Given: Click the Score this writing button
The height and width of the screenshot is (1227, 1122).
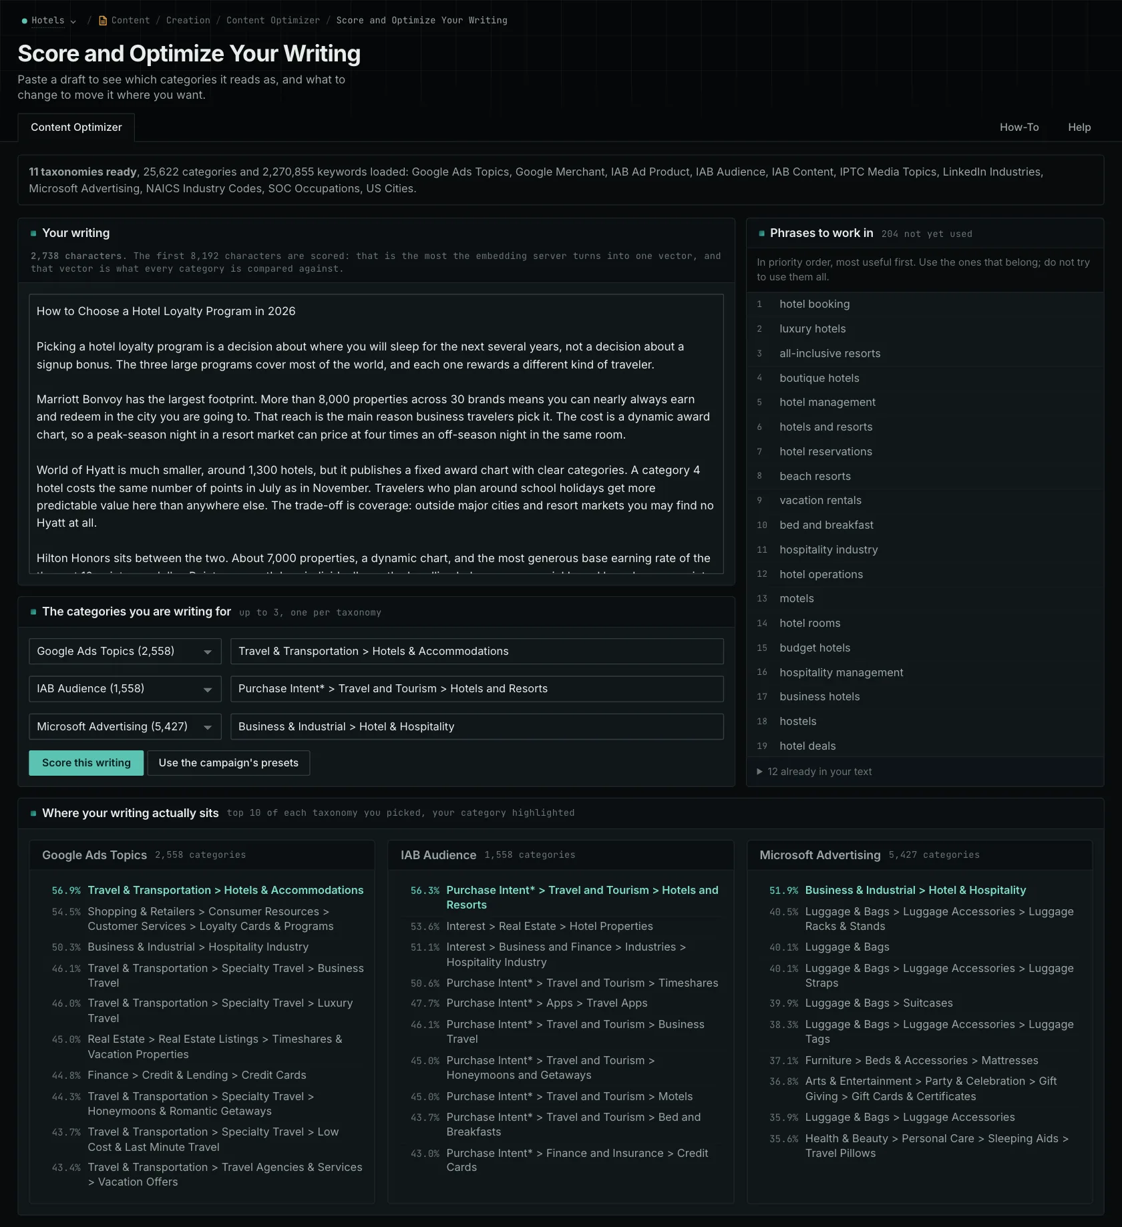Looking at the screenshot, I should (x=86, y=763).
